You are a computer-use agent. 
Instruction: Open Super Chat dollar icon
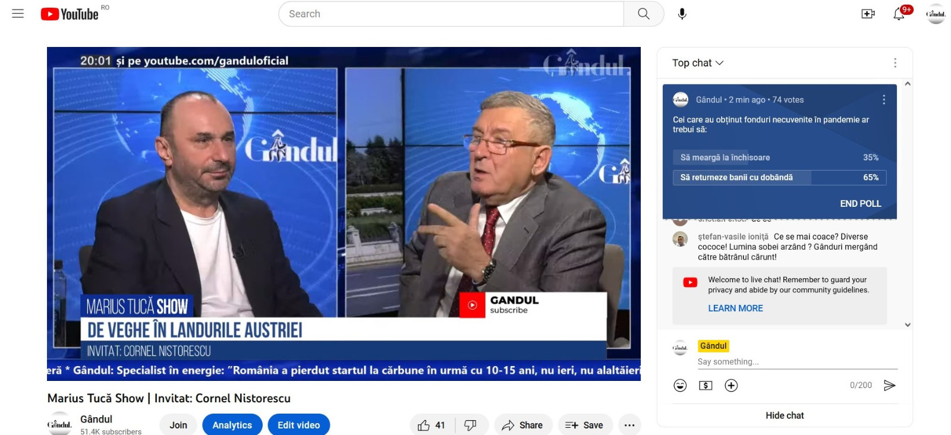tap(706, 386)
